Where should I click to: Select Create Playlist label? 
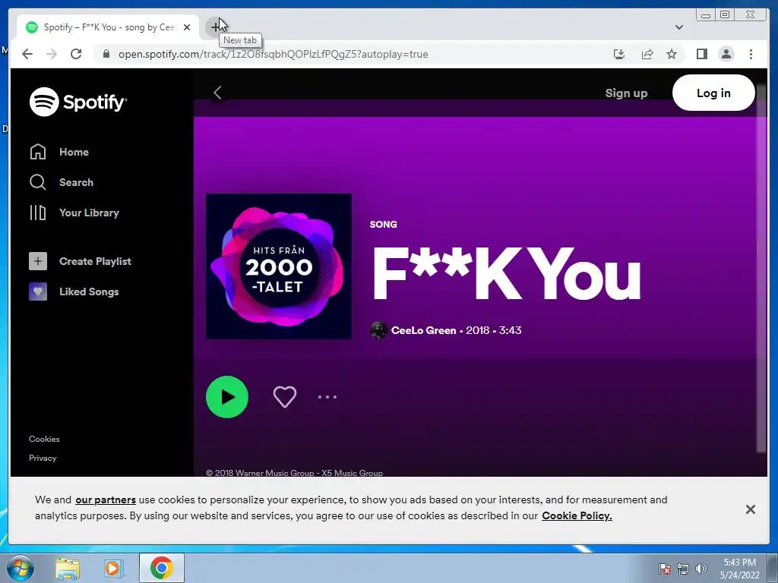pos(95,261)
